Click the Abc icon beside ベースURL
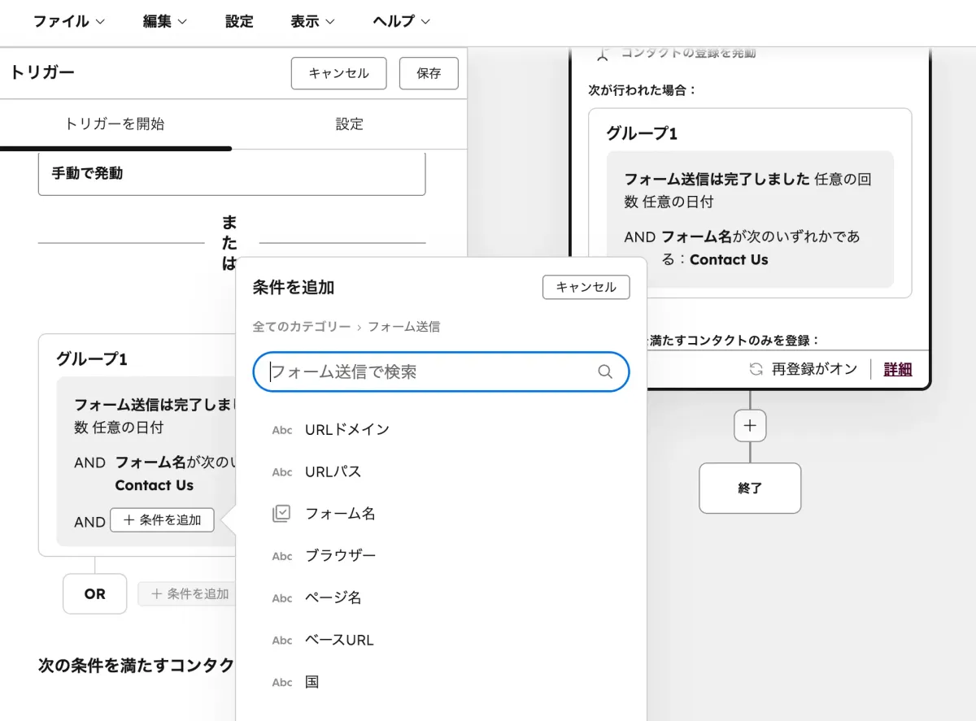 click(x=281, y=640)
